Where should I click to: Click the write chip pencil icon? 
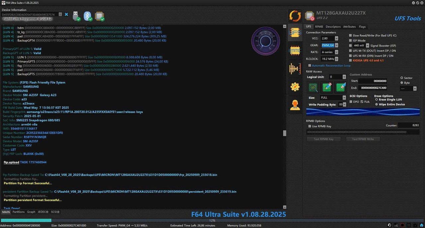click(x=327, y=87)
